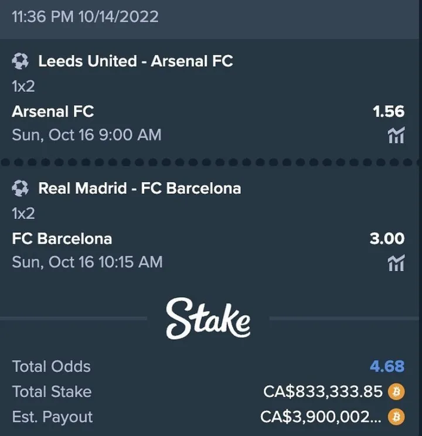Click the 1x2 market label under Real Madrid
The image size is (422, 436).
click(x=23, y=213)
